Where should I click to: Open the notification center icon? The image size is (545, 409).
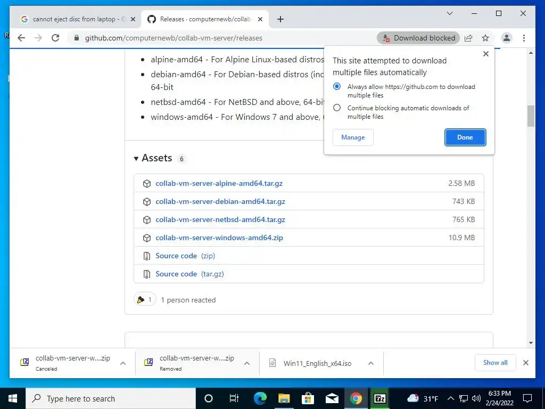coord(527,398)
